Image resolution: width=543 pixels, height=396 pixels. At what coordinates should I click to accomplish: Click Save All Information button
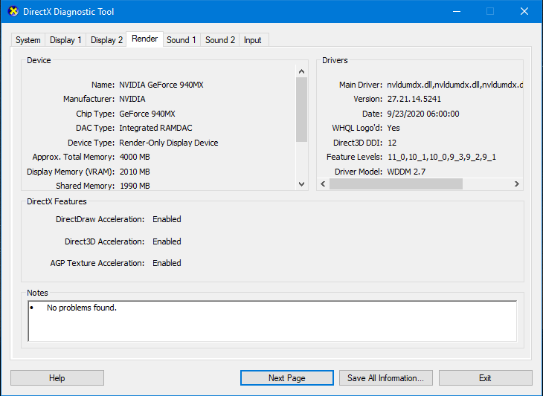386,377
